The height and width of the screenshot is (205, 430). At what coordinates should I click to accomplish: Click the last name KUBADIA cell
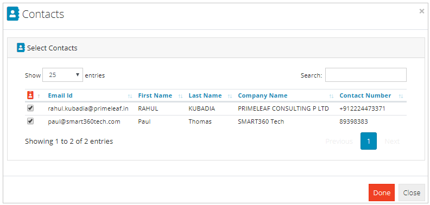202,108
